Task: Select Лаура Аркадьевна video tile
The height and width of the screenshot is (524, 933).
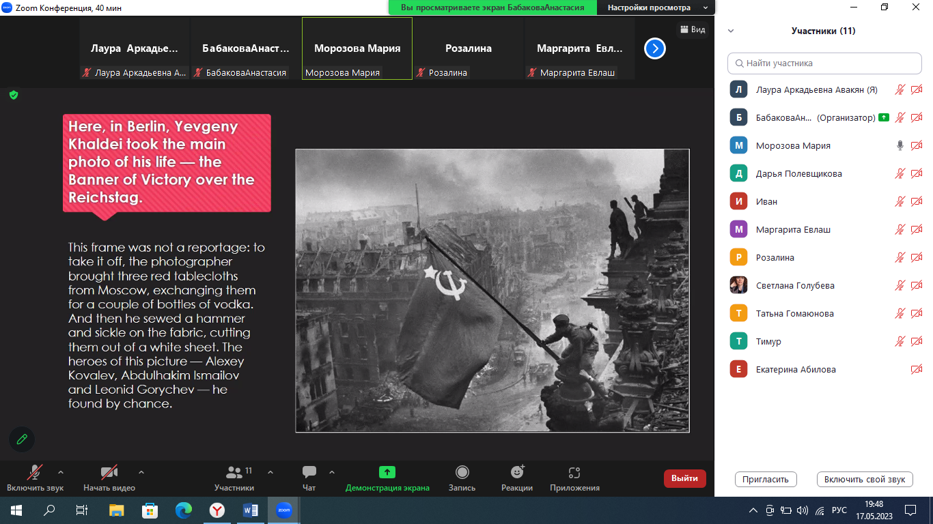Action: pos(135,48)
